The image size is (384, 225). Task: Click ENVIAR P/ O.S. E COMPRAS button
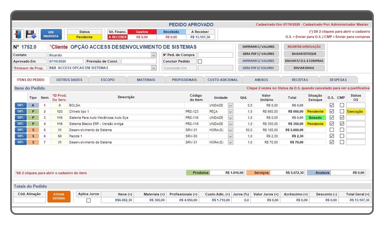tap(304, 61)
